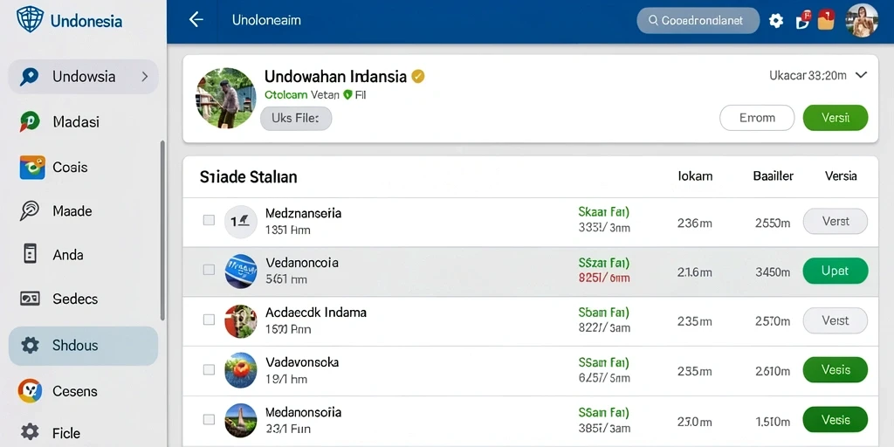894x447 pixels.
Task: Open the Madasi sidebar icon
Action: coord(29,121)
